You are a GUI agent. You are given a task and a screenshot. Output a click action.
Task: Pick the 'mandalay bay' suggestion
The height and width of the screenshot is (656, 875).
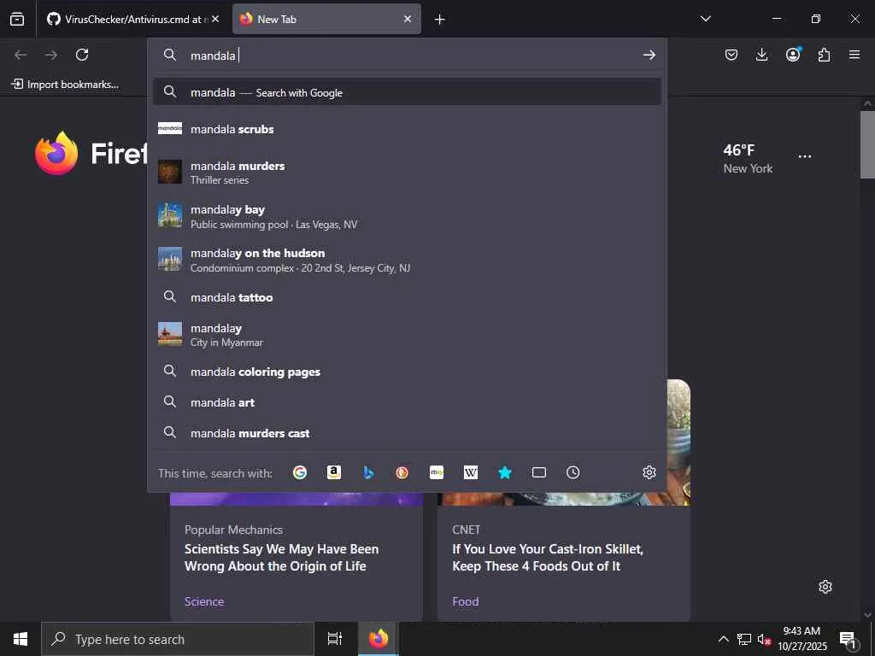pos(407,216)
